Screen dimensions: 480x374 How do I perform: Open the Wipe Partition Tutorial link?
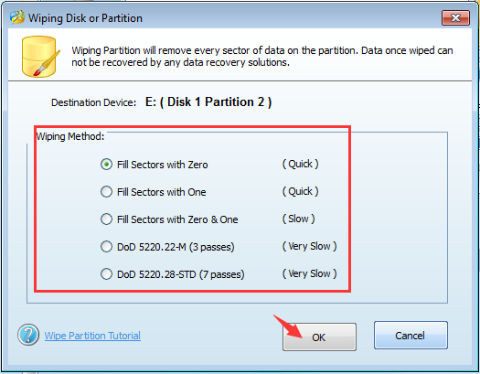click(x=92, y=336)
